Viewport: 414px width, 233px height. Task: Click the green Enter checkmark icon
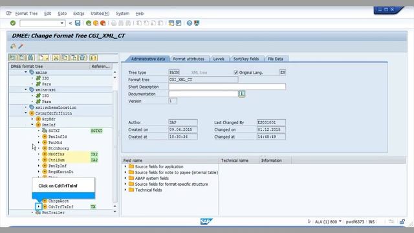[13, 23]
